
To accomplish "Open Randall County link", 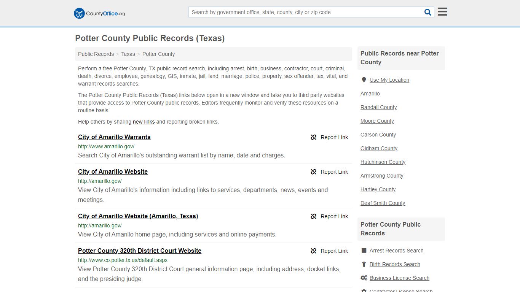I will (x=379, y=107).
